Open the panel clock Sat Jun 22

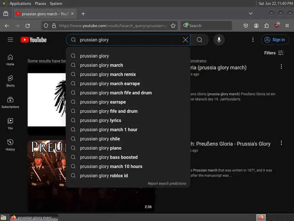coord(276,3)
